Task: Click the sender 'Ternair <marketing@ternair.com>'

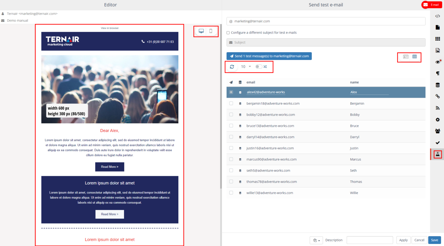Action: 32,14
